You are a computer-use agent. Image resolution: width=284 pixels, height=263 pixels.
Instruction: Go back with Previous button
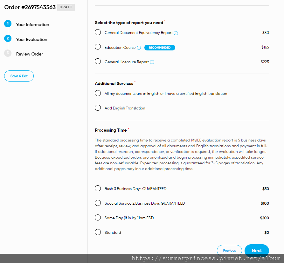[x=229, y=251]
